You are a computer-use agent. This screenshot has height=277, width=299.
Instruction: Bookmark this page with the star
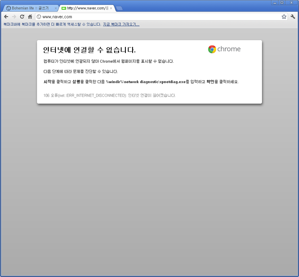(284, 17)
